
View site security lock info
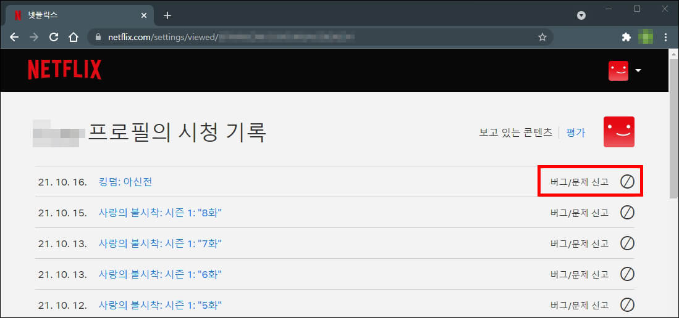[98, 38]
